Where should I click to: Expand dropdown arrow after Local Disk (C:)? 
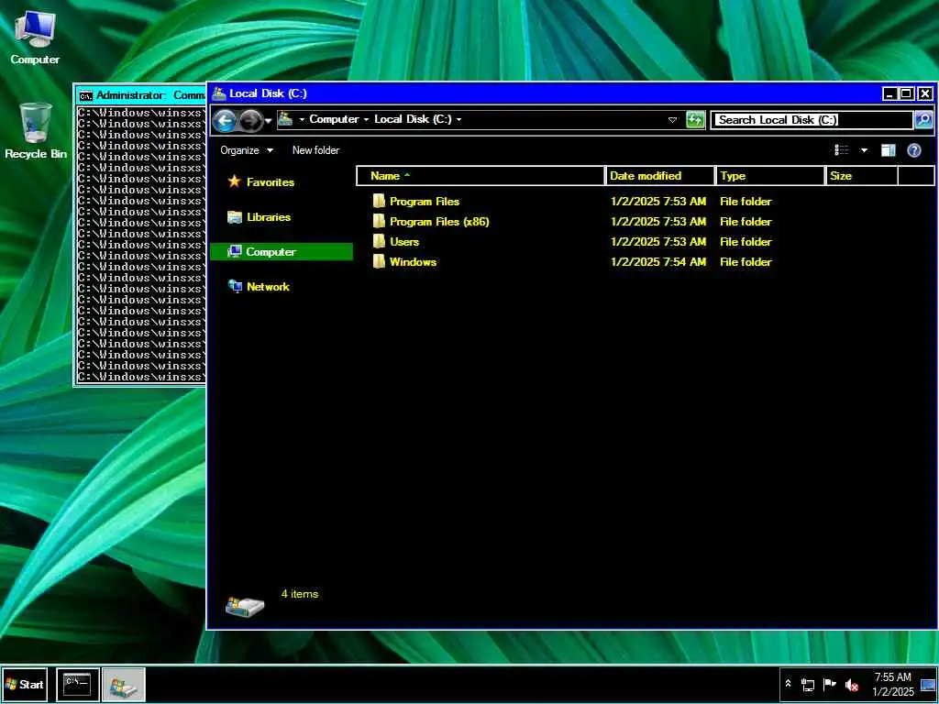coord(458,120)
